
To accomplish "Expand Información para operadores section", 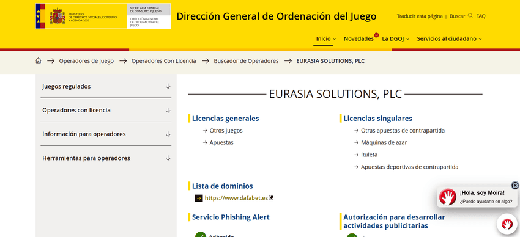I will pos(106,134).
